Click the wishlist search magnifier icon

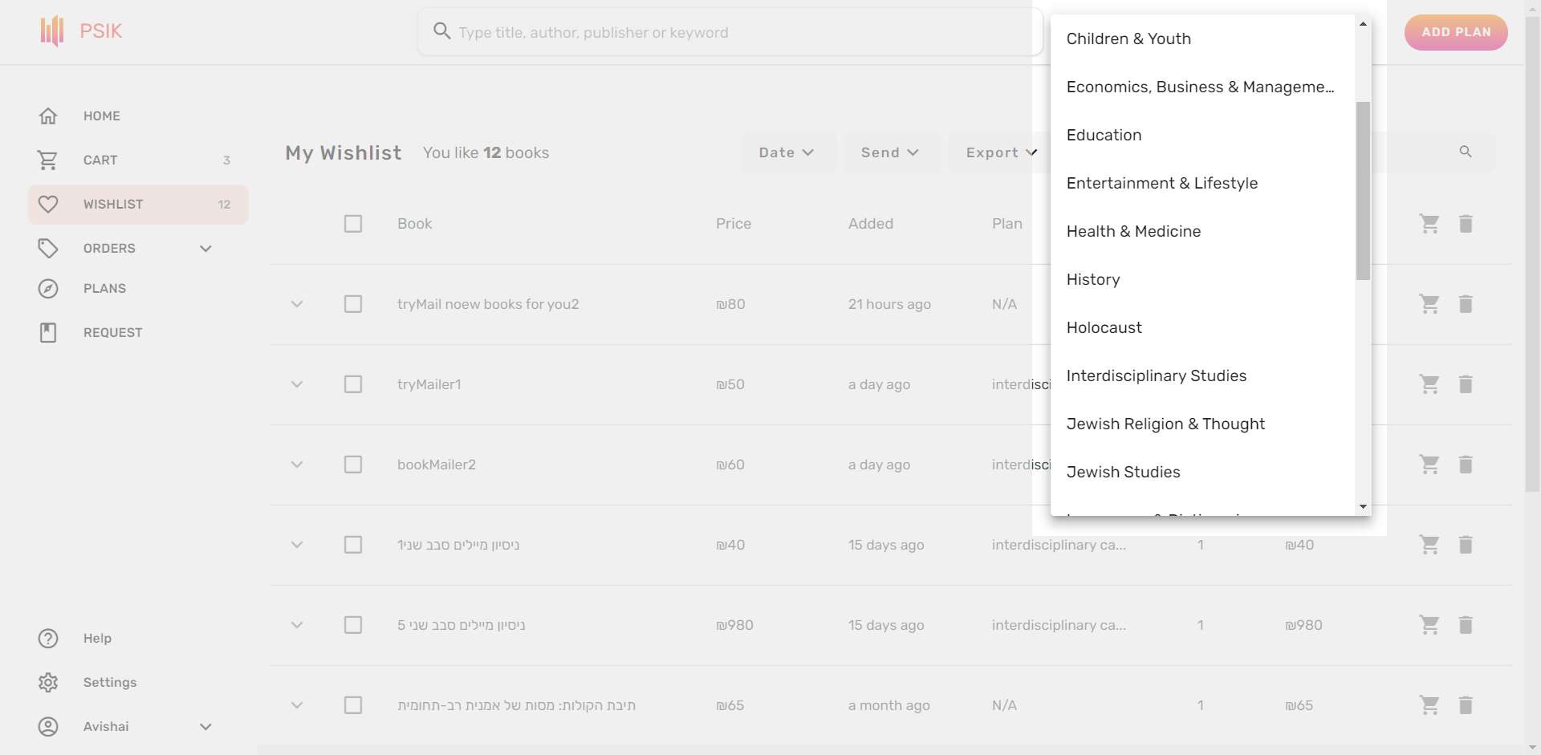pos(1466,152)
